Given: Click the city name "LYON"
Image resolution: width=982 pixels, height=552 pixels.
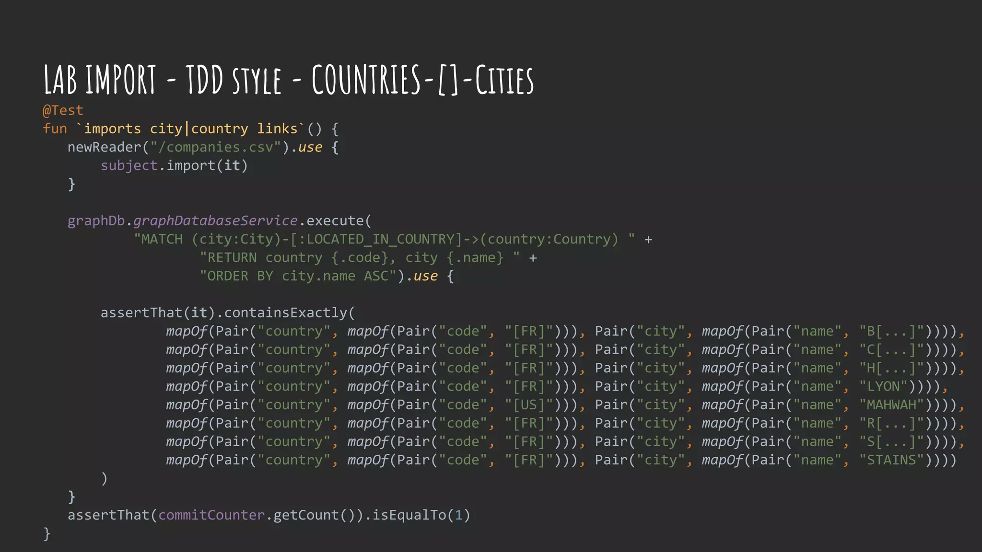Looking at the screenshot, I should (x=884, y=386).
